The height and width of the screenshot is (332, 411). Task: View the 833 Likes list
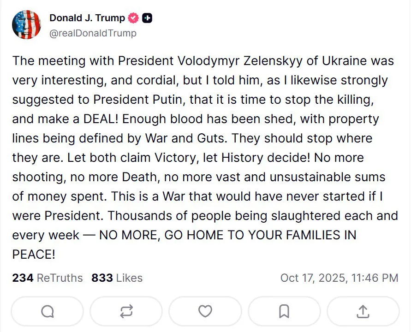117,278
